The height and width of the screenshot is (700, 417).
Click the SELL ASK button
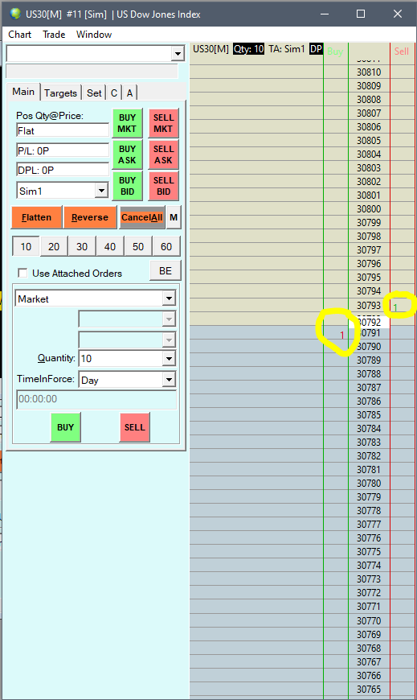(x=163, y=154)
